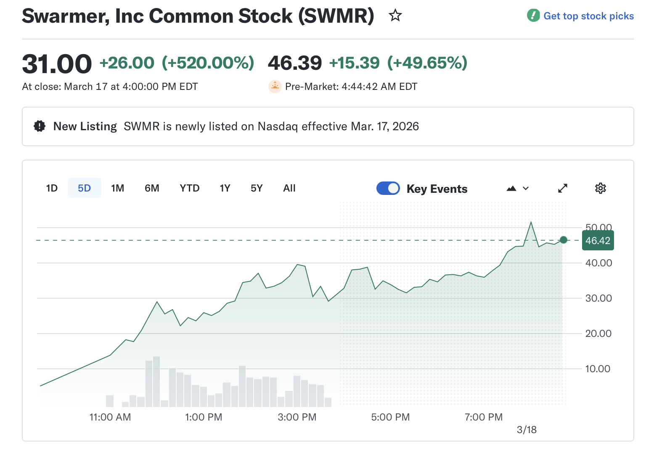Click the chart type mountain icon
This screenshot has width=646, height=452.
[x=511, y=188]
